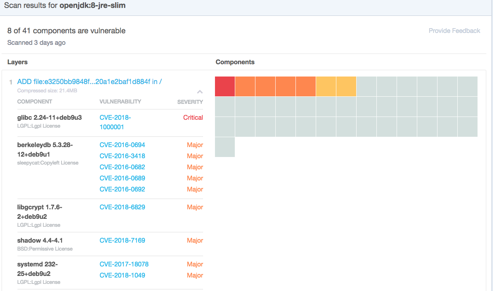Select the red critical component cell
This screenshot has height=291, width=493.
225,86
